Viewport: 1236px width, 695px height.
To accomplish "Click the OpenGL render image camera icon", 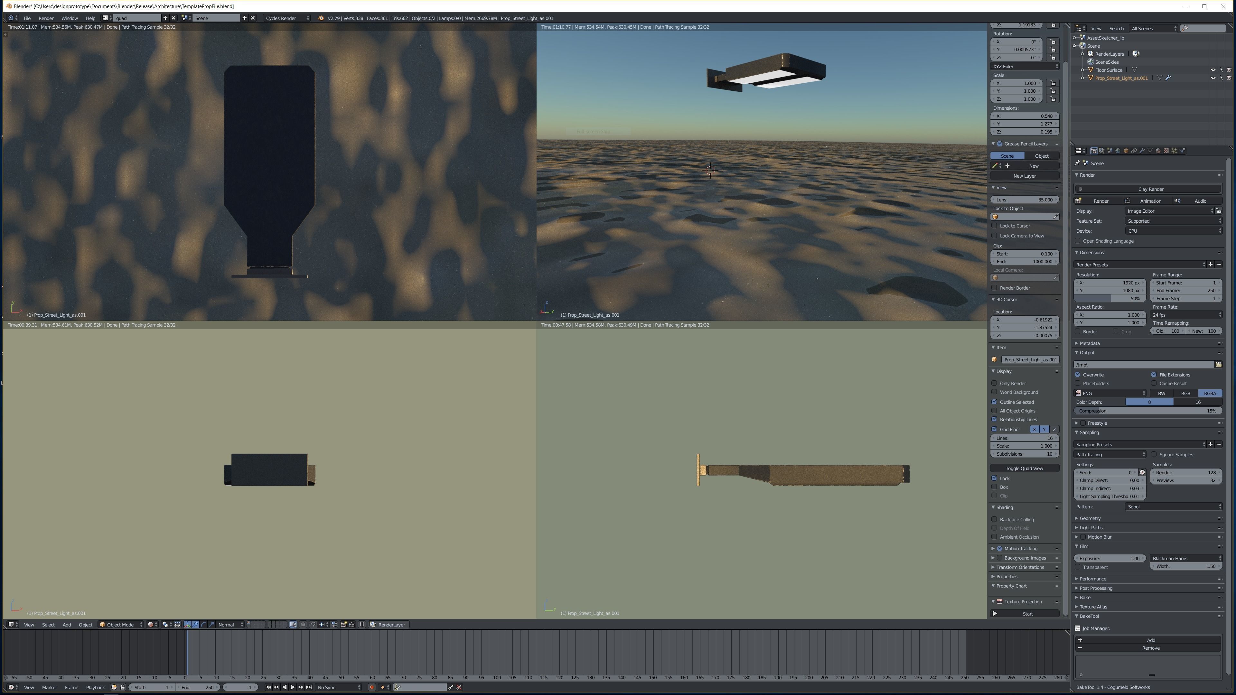I will coord(343,625).
